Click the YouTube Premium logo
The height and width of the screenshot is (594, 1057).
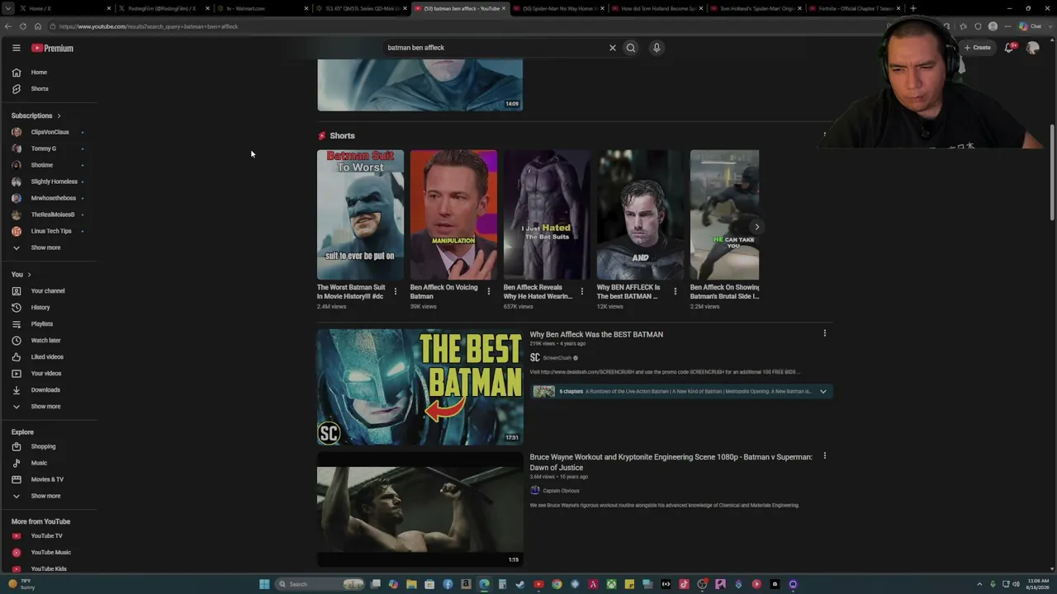(x=53, y=48)
